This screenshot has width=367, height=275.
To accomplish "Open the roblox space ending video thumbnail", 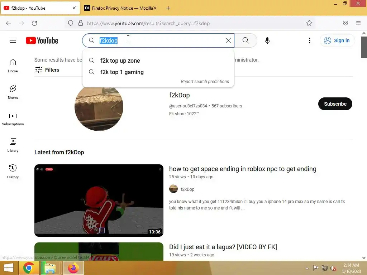I will [x=99, y=201].
